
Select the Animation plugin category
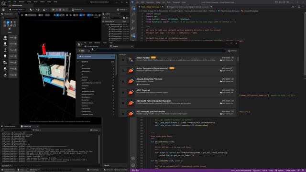pyautogui.click(x=85, y=86)
